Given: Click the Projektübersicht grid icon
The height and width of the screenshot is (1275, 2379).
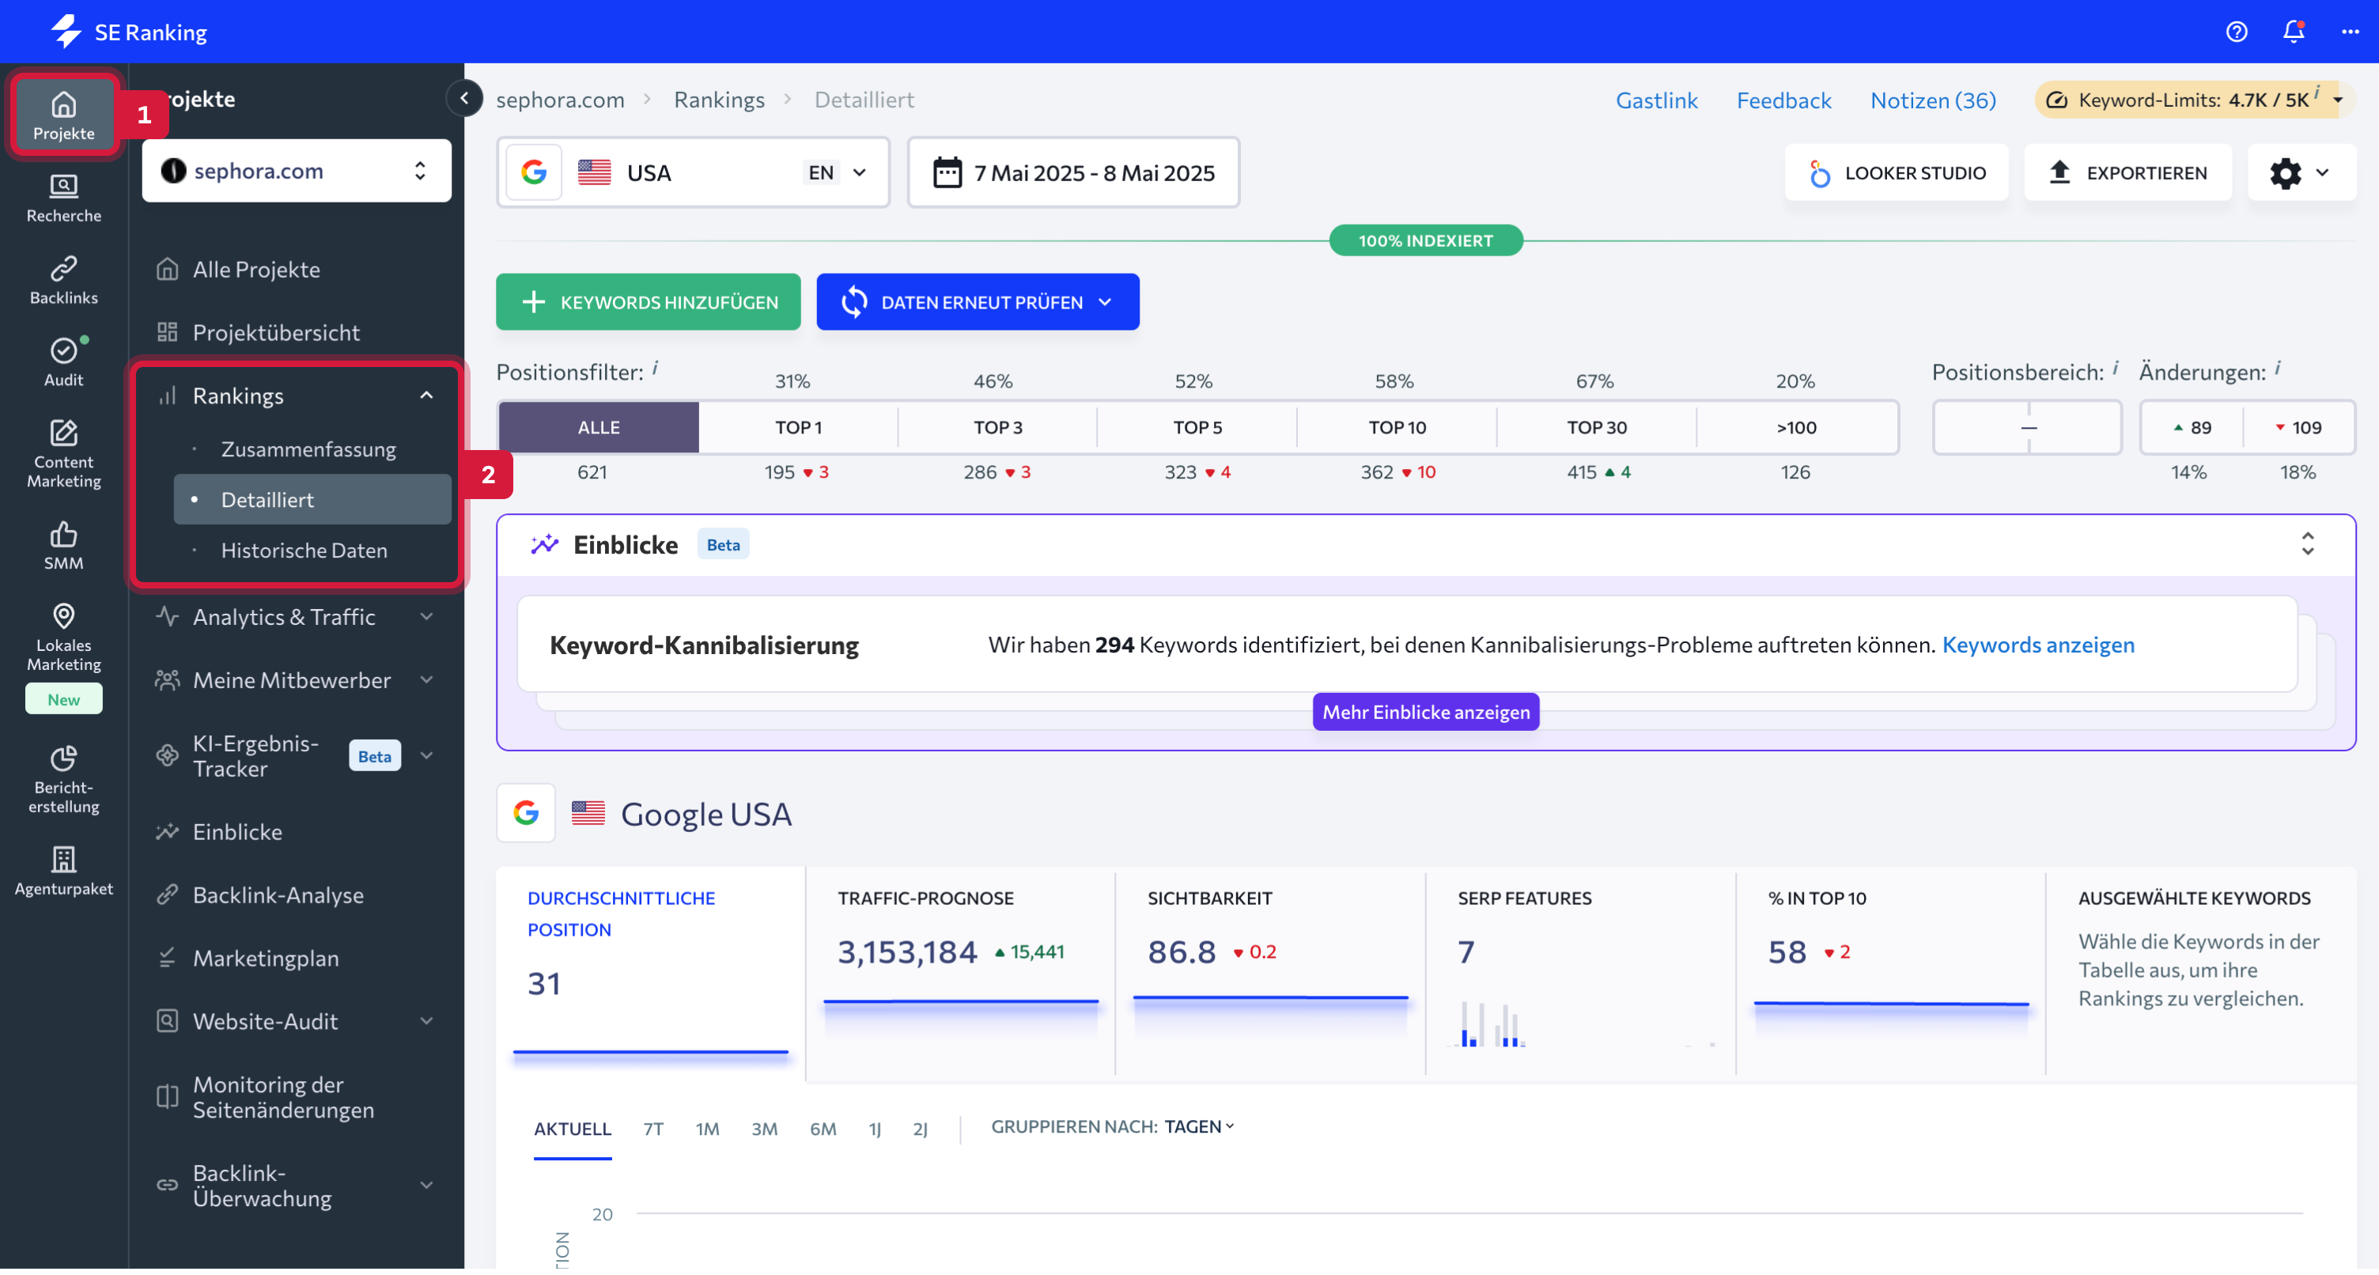Looking at the screenshot, I should (x=167, y=333).
